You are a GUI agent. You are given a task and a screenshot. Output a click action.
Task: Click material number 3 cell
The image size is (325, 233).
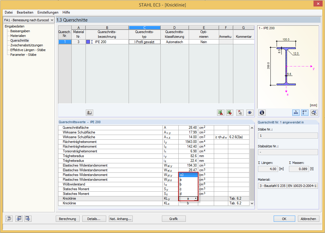[x=78, y=42]
